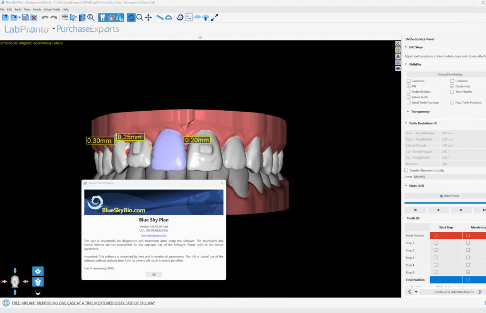This screenshot has height=313, width=486.
Task: Open the Virtual Teeth menu
Action: 52,9
